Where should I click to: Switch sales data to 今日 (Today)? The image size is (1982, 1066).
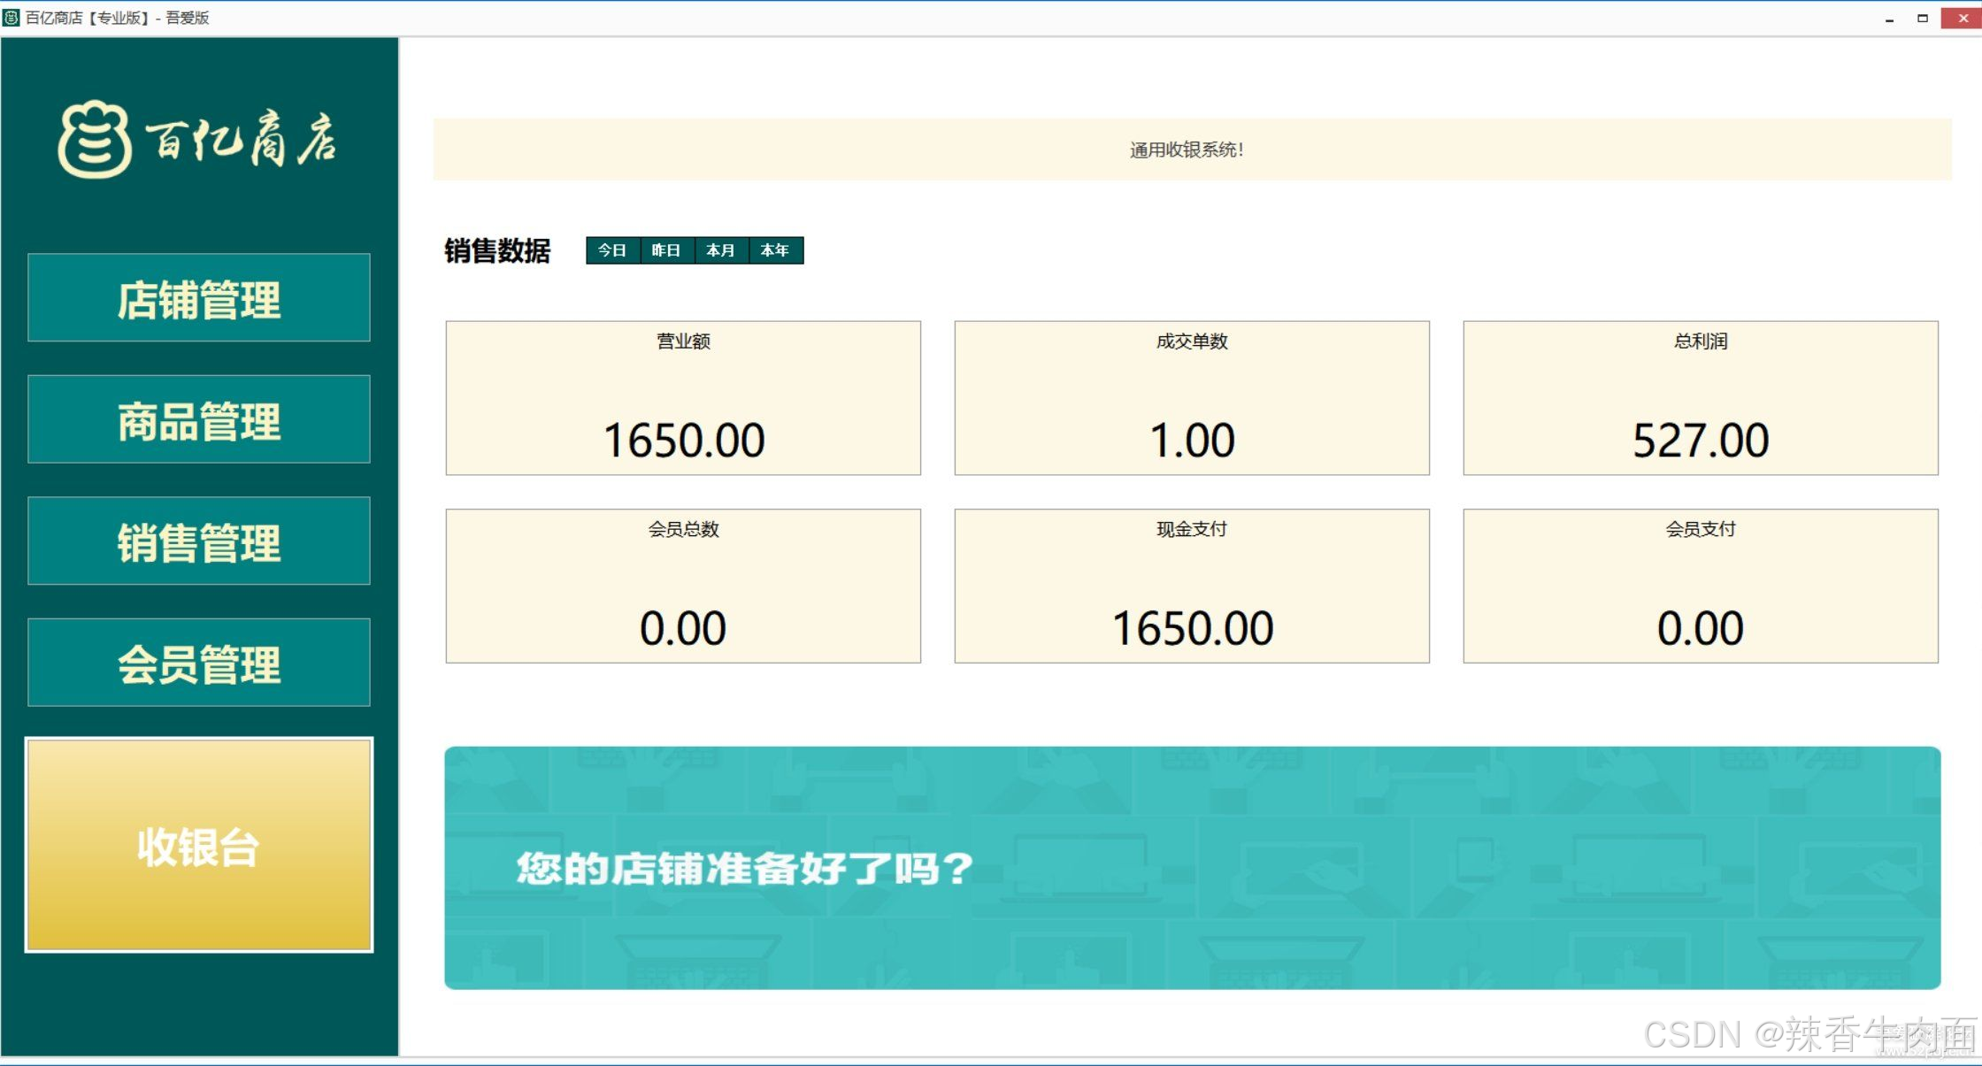pos(612,250)
